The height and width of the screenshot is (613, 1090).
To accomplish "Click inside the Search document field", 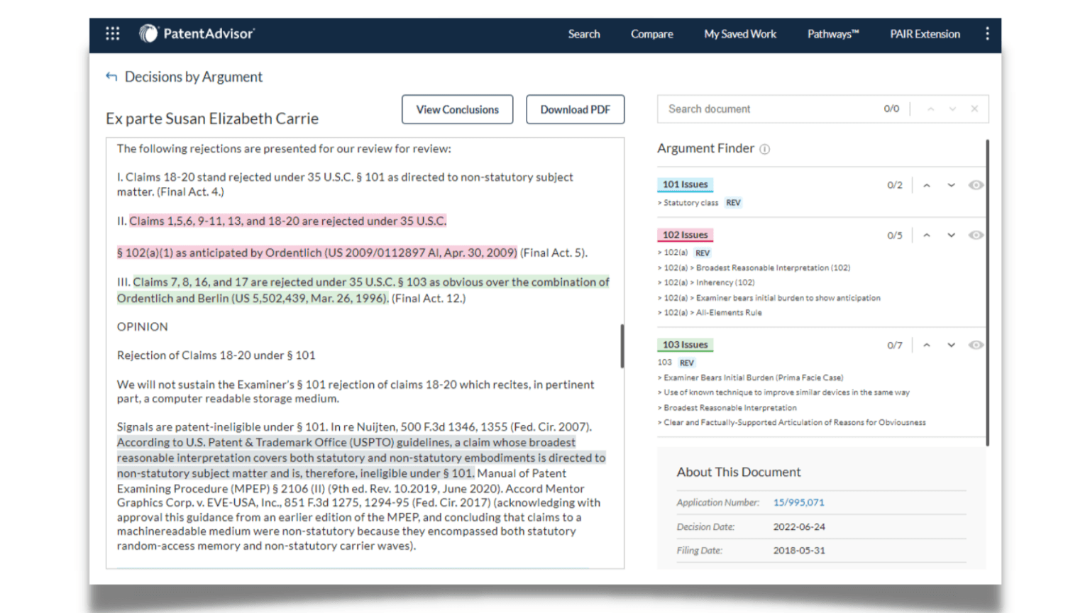I will coord(731,109).
